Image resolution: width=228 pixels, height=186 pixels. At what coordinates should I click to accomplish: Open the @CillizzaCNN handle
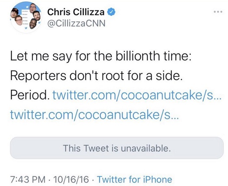pyautogui.click(x=76, y=24)
